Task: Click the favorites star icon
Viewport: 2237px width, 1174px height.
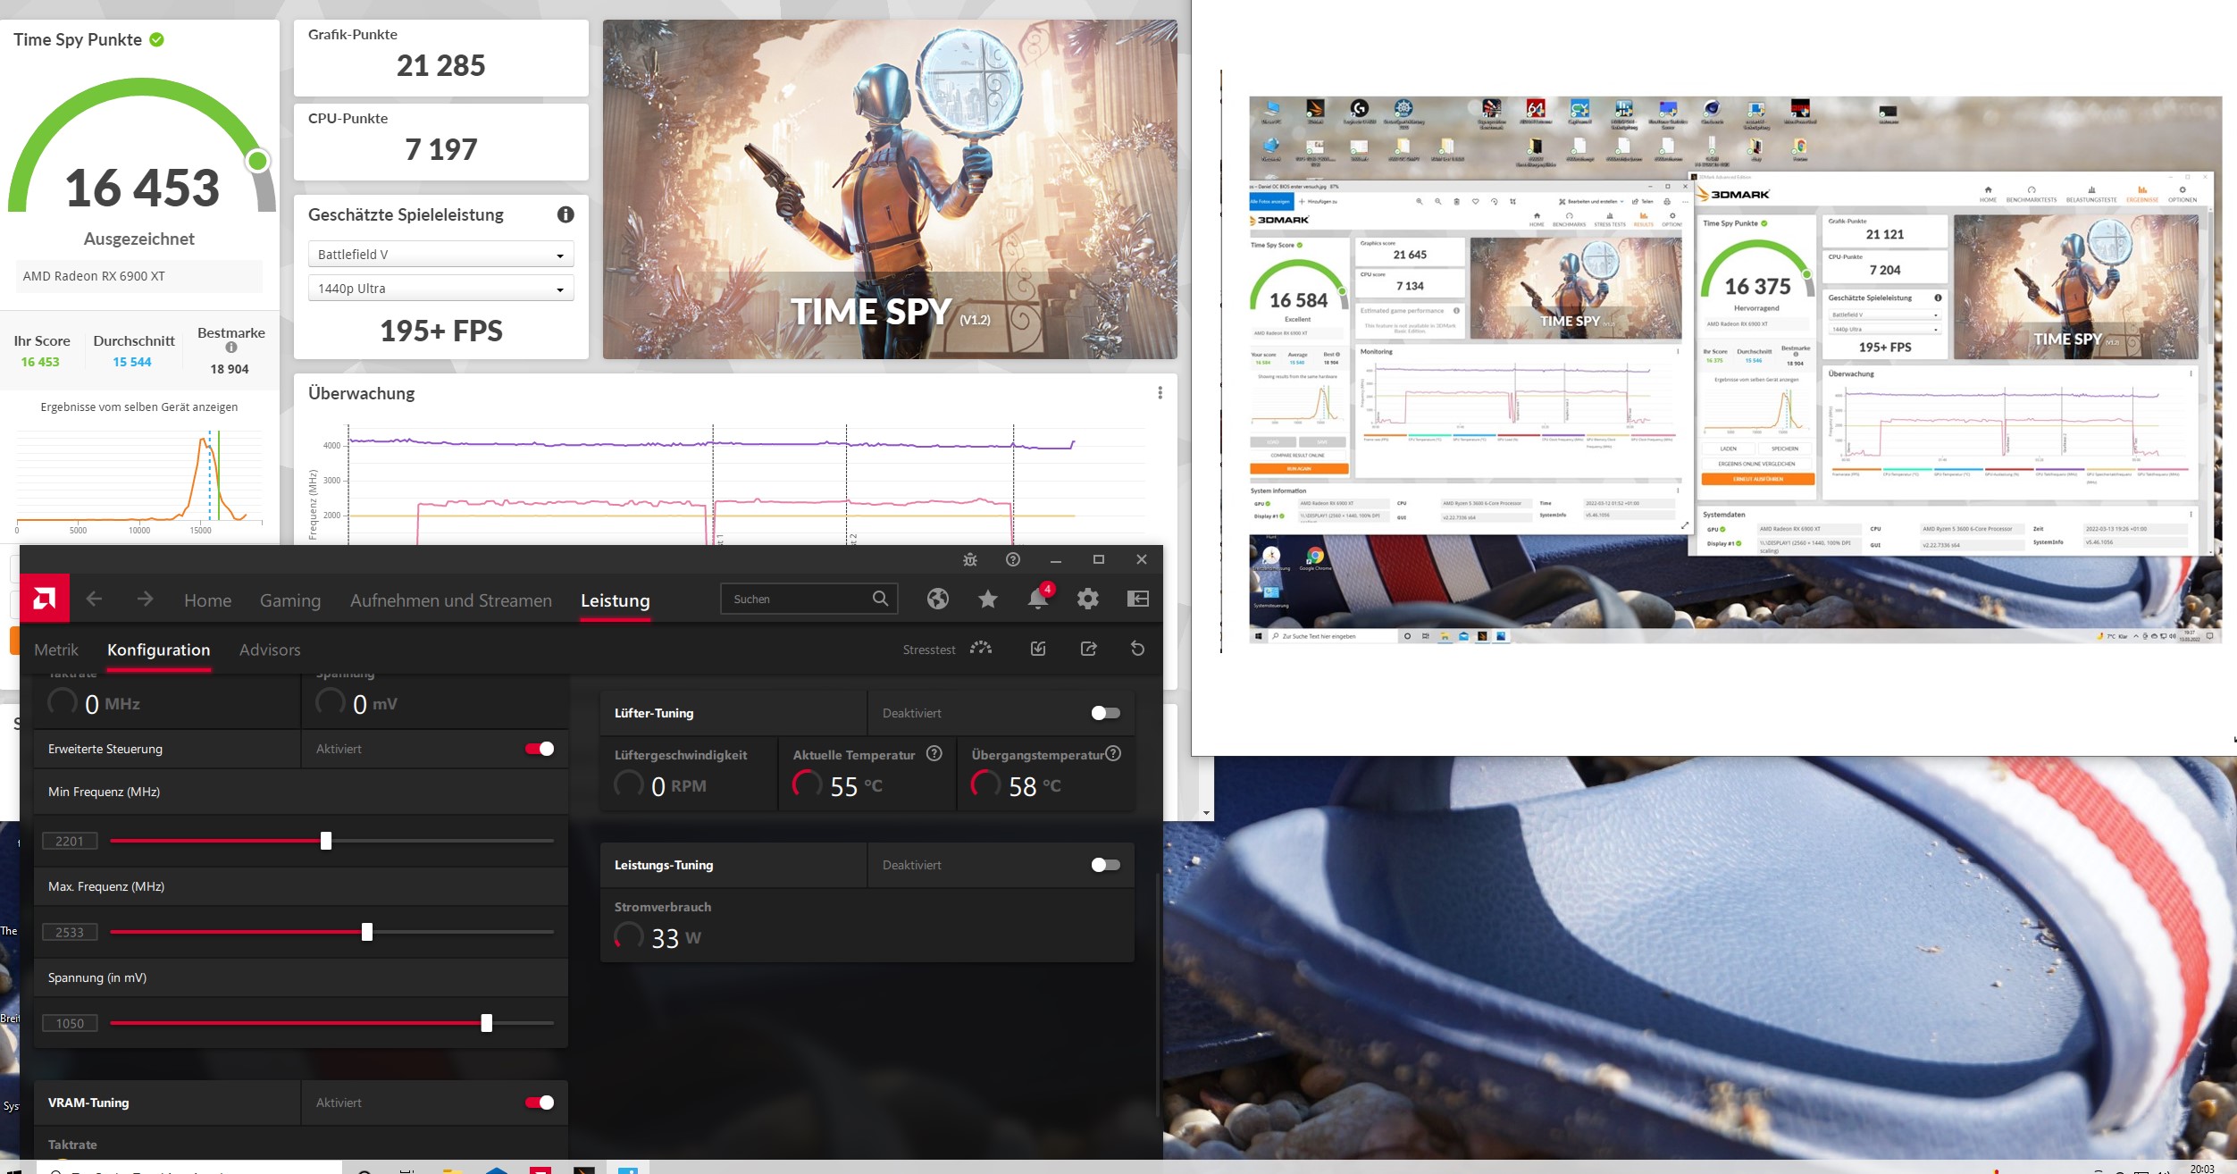Action: point(987,599)
